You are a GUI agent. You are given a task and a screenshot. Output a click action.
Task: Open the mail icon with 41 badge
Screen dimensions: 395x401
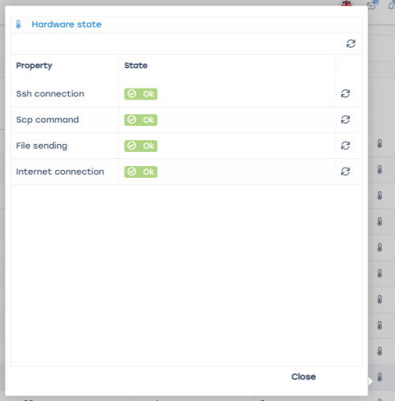[372, 4]
